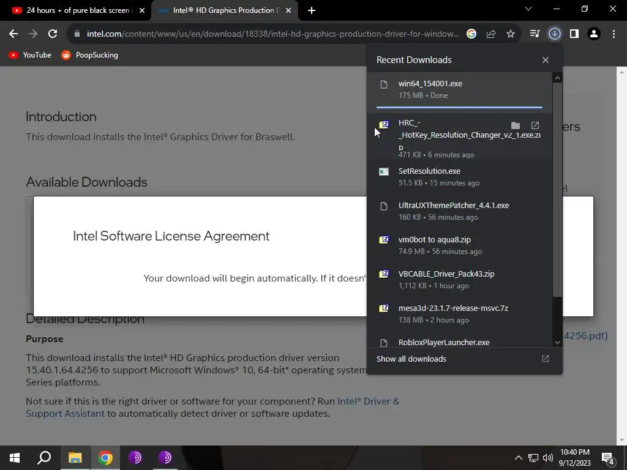627x470 pixels.
Task: Click the vm0bot to aqua8.zip archive icon
Action: tap(384, 240)
